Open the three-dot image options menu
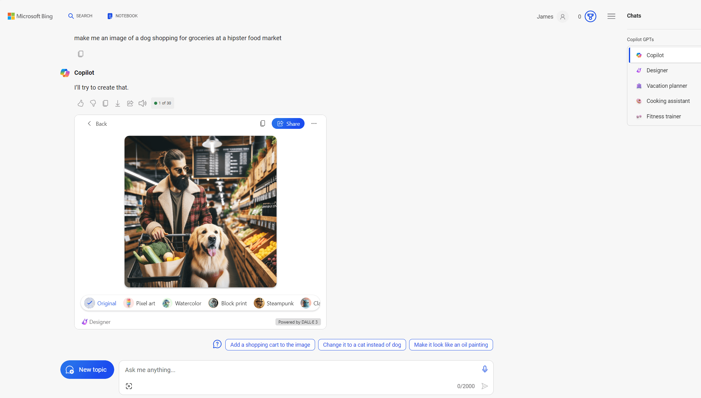701x398 pixels. click(x=314, y=124)
